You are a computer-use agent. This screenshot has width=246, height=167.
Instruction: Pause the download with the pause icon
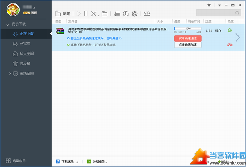coord(86,14)
